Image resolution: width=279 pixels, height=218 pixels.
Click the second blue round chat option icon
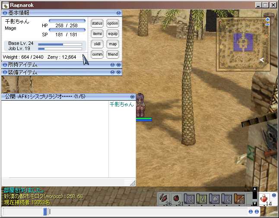coord(257,212)
